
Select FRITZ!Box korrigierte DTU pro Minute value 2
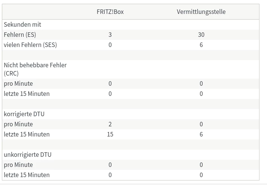coord(110,124)
